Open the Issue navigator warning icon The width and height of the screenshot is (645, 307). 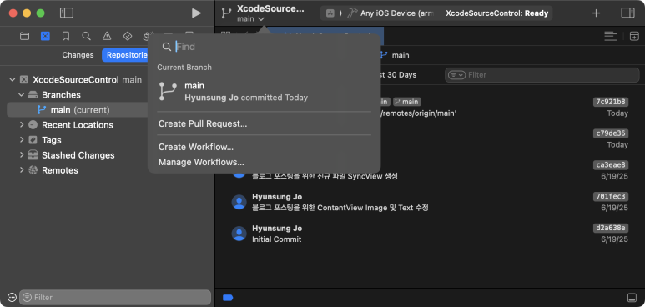tap(107, 36)
